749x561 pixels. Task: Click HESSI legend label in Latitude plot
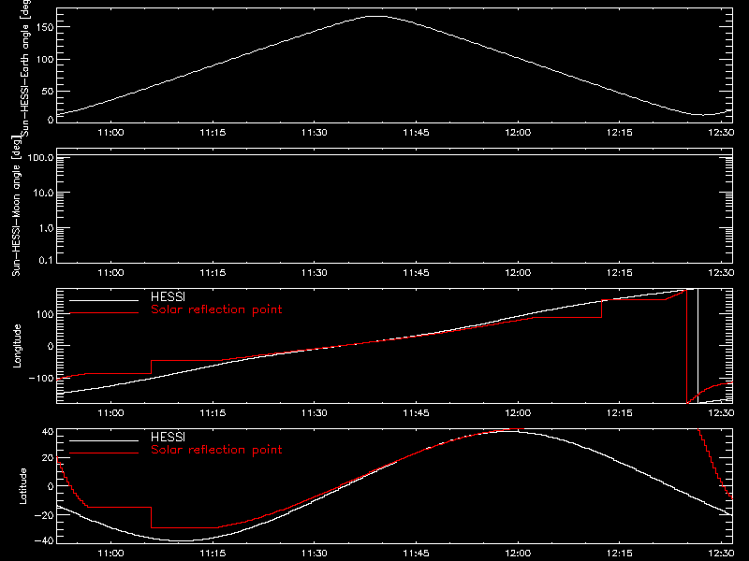click(x=168, y=437)
